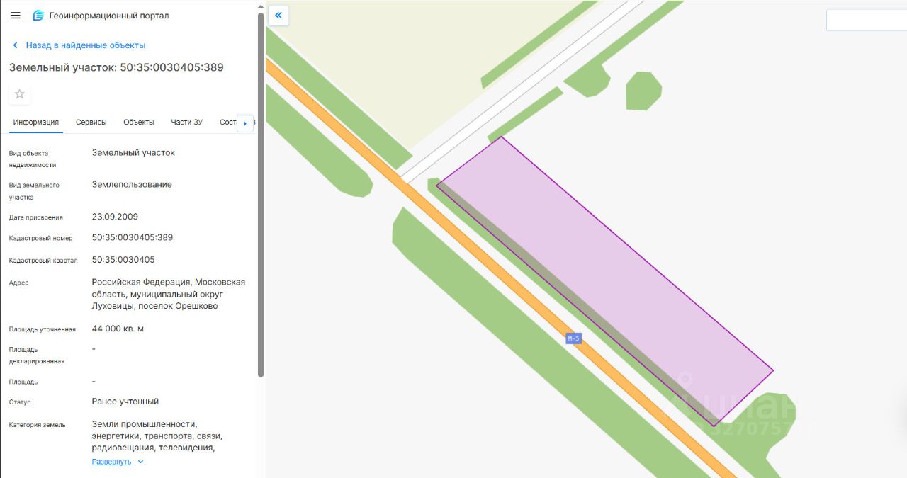907x478 pixels.
Task: Go back via Назад в найденные объекты link
Action: coord(86,45)
